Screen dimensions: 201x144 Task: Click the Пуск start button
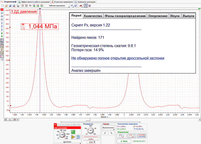124,141
